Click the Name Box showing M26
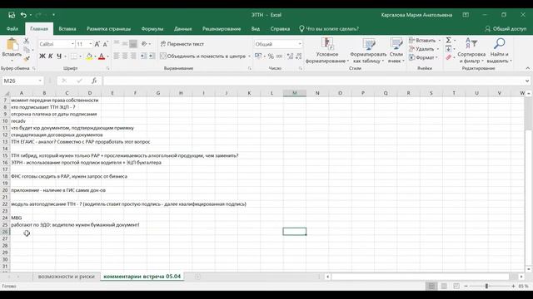The width and height of the screenshot is (533, 299). (22, 81)
